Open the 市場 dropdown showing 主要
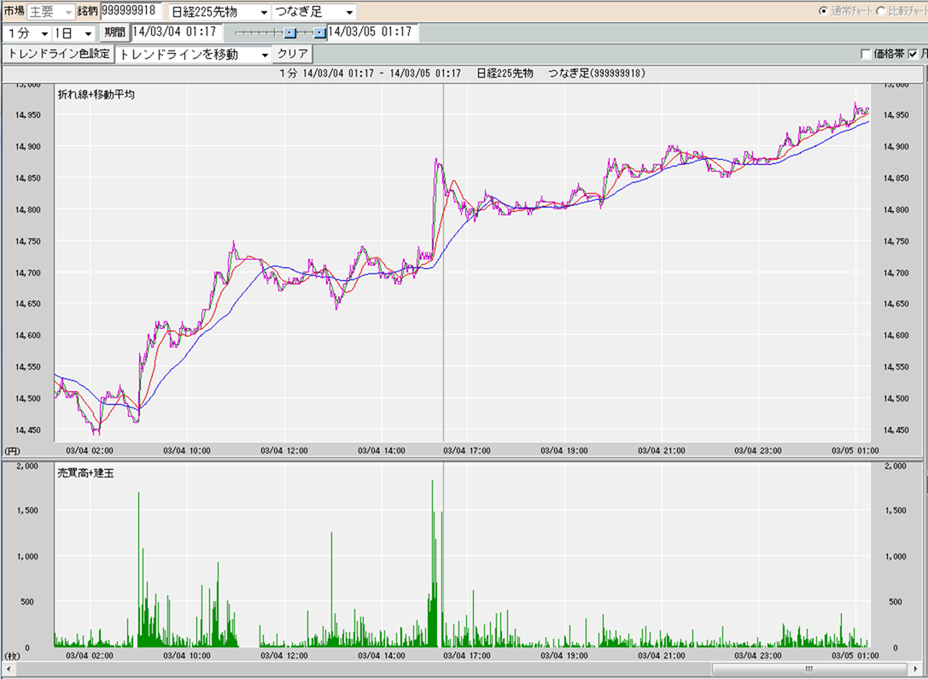Image resolution: width=928 pixels, height=679 pixels. (51, 11)
